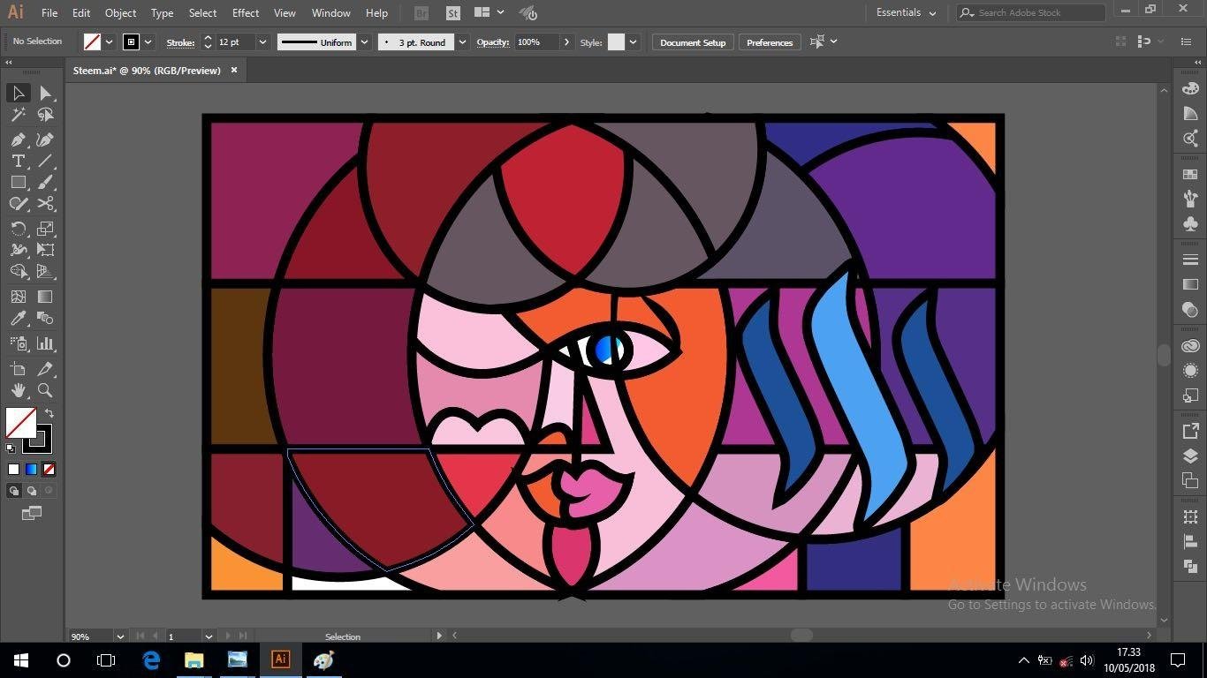This screenshot has height=678, width=1207.
Task: Select the Symbol Sprayer tool
Action: 18,343
